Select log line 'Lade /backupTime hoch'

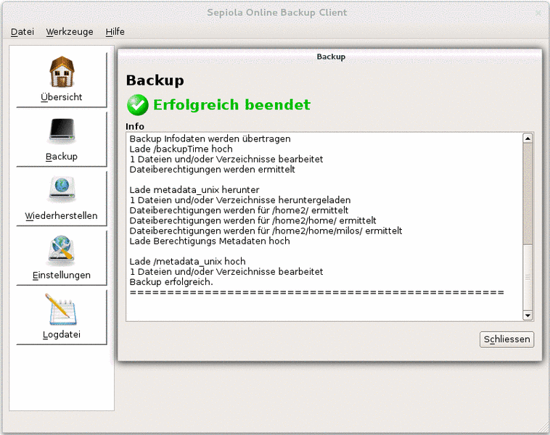tap(181, 149)
